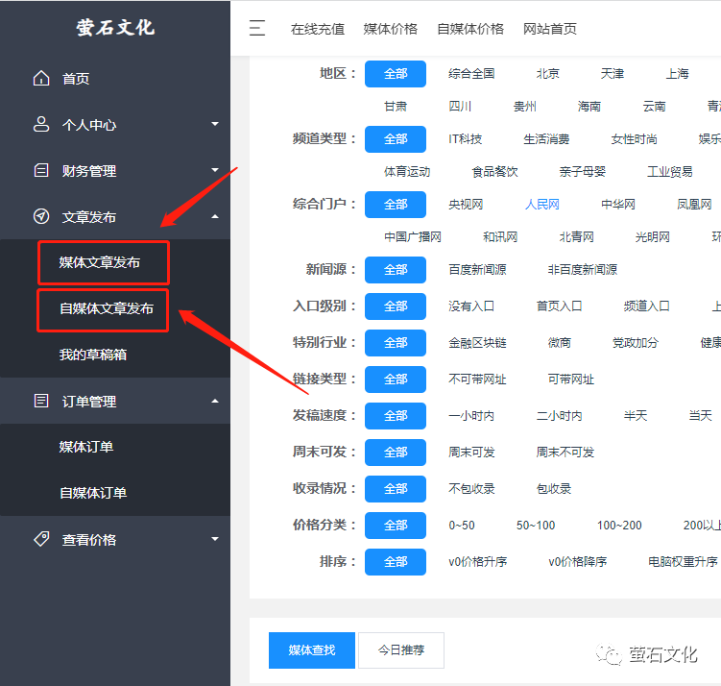721x686 pixels.
Task: Select 全部 for 频道类型 filter
Action: point(396,139)
